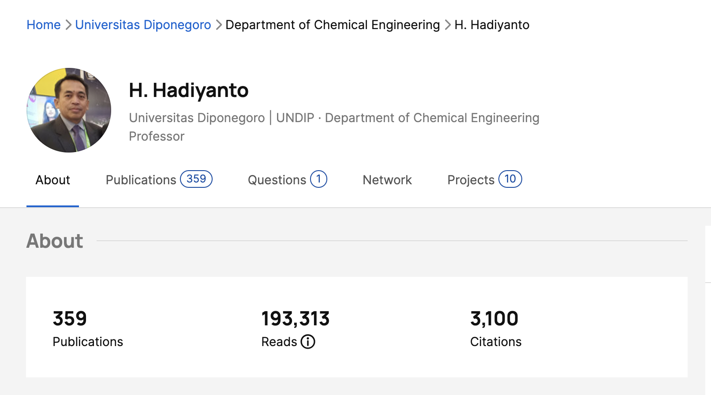
Task: Click Department of Chemical Engineering breadcrumb
Action: (333, 25)
